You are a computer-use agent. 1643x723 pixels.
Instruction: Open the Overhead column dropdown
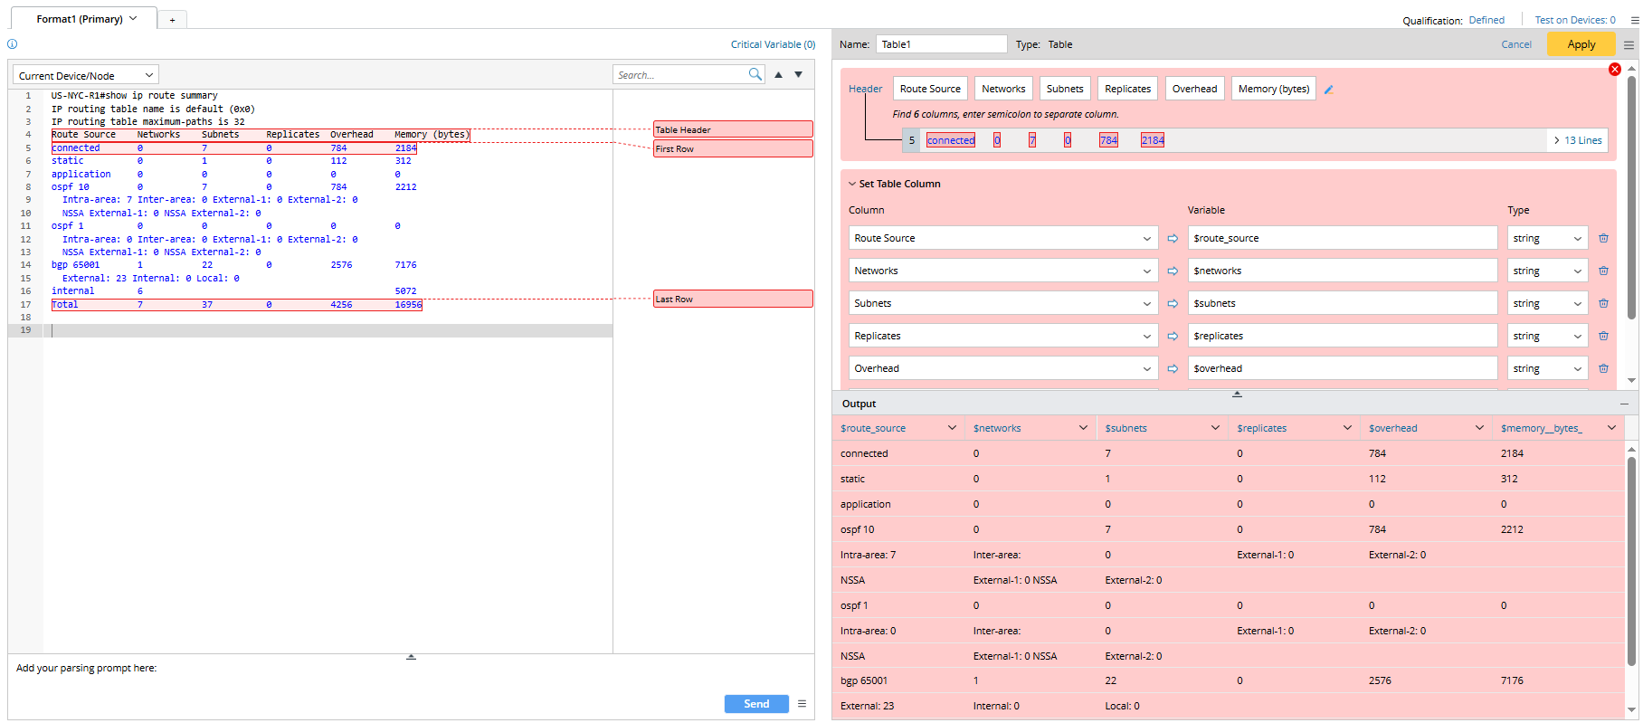click(x=1003, y=368)
